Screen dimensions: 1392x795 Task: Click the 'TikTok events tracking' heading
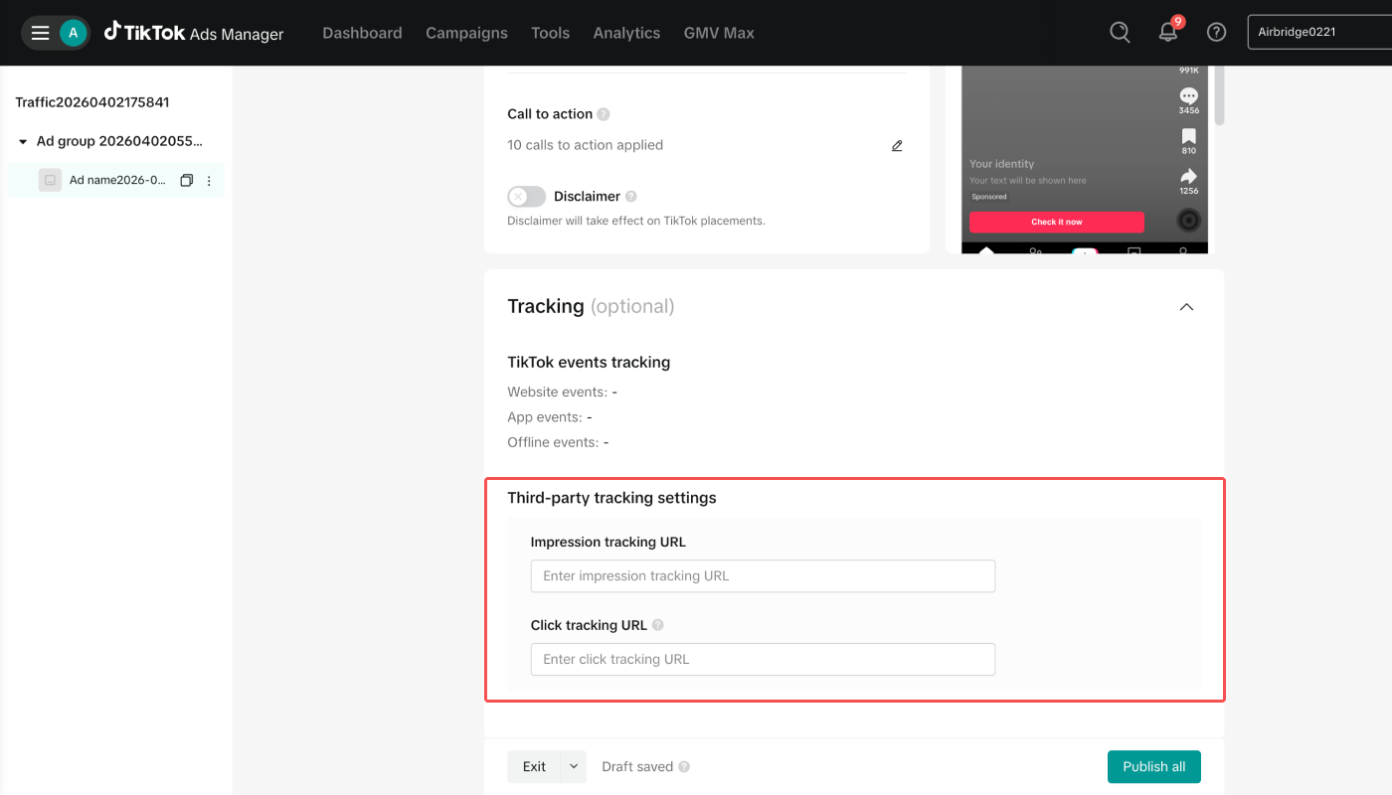589,363
